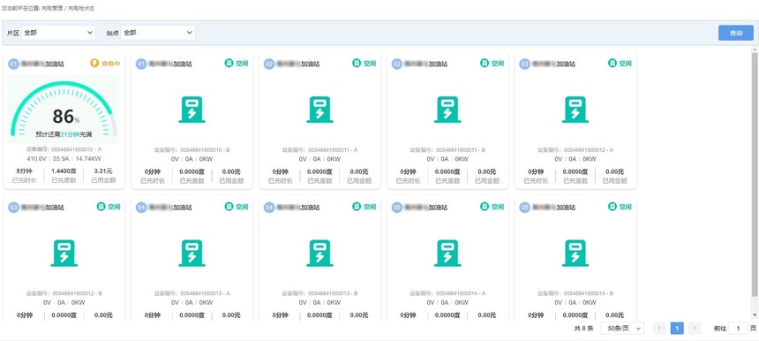Click the 01 number badge on charging card
The image size is (759, 341).
[x=13, y=64]
